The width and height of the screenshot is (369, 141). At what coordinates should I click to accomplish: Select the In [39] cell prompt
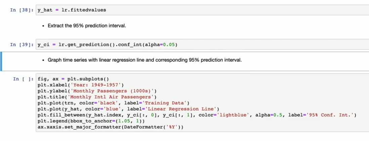click(x=22, y=45)
